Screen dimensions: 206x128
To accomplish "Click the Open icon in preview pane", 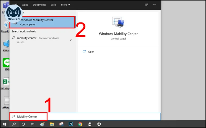I will [84, 51].
